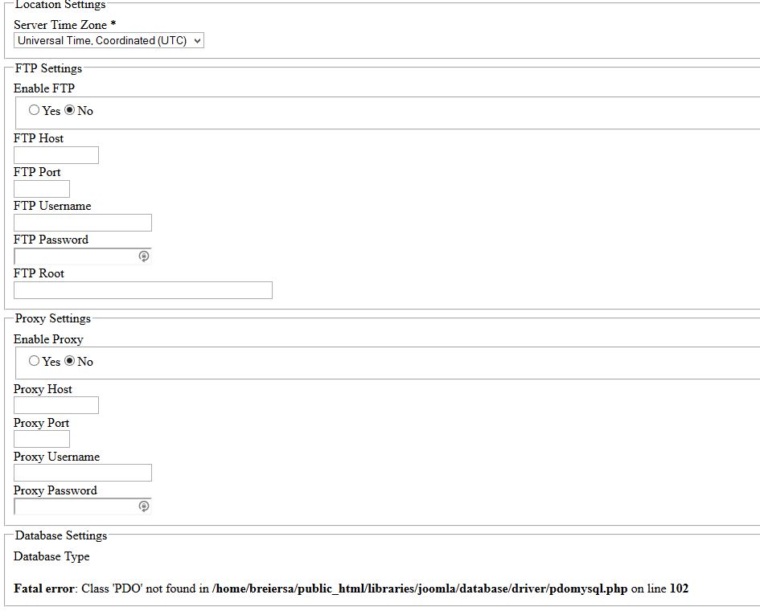The width and height of the screenshot is (760, 611).
Task: Select Yes for Enable FTP
Action: coord(34,110)
